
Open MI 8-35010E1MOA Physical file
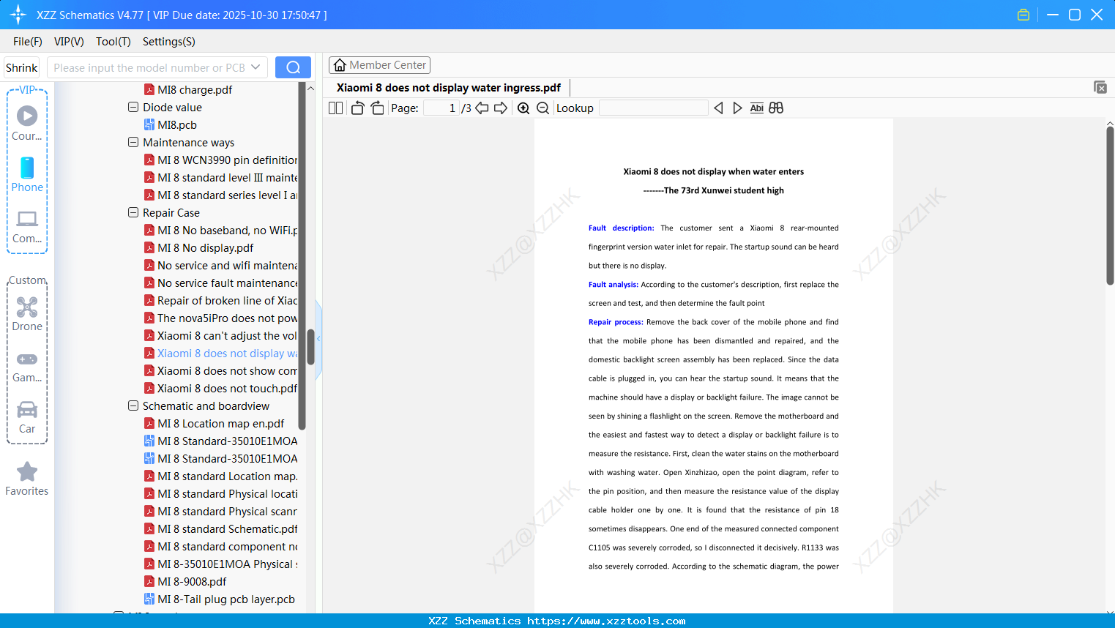[x=220, y=564]
